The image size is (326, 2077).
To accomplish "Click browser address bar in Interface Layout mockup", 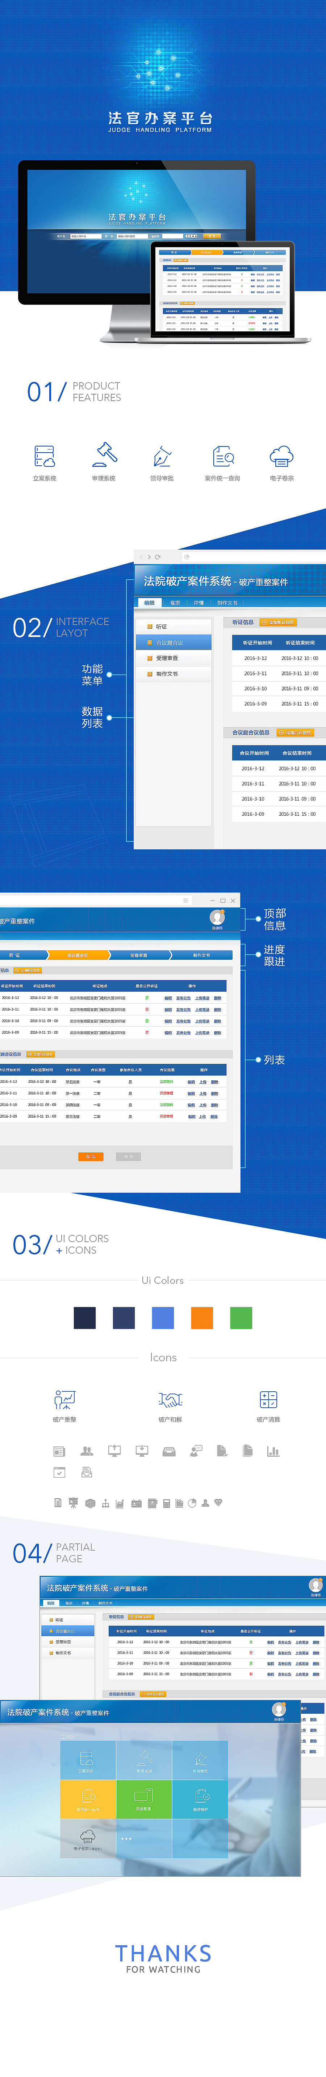I will (x=253, y=557).
